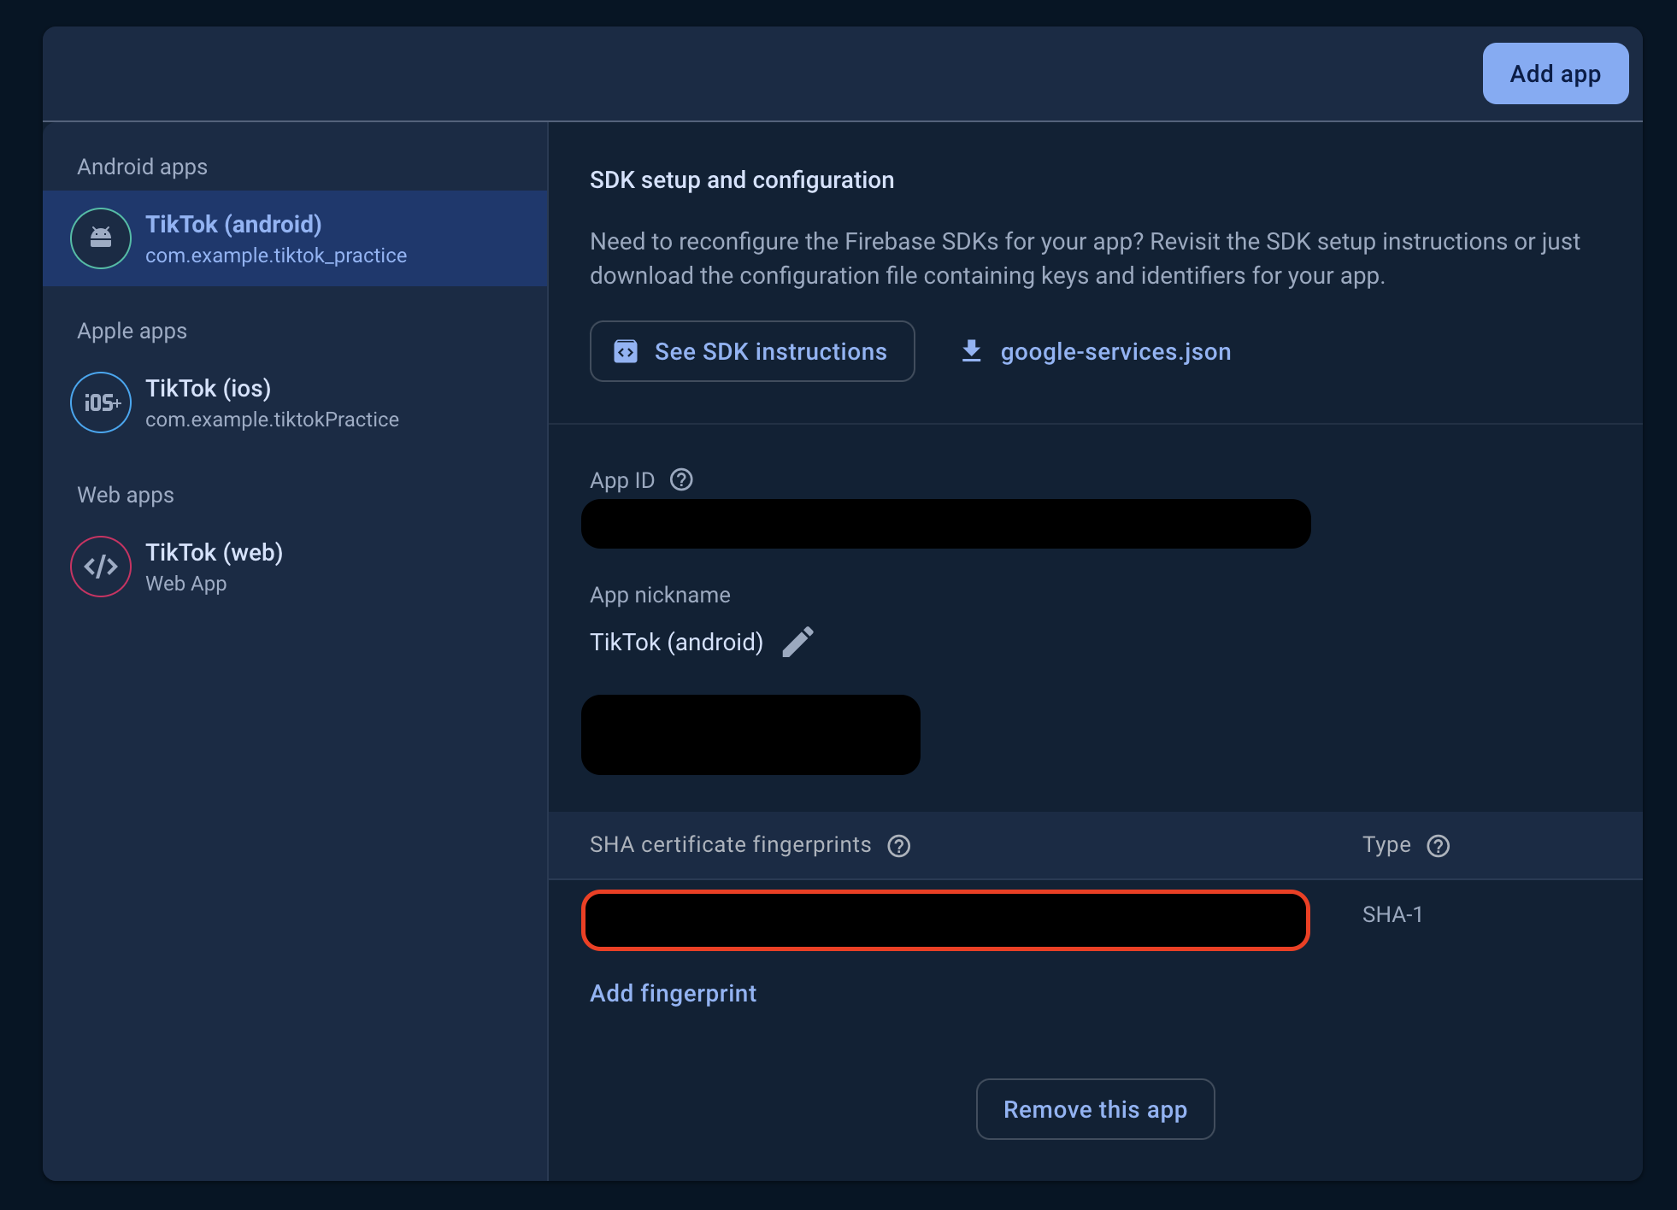
Task: Click SDK setup and configuration heading
Action: point(742,179)
